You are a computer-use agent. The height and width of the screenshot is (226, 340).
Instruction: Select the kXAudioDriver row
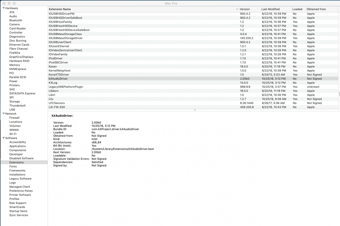pos(193,79)
